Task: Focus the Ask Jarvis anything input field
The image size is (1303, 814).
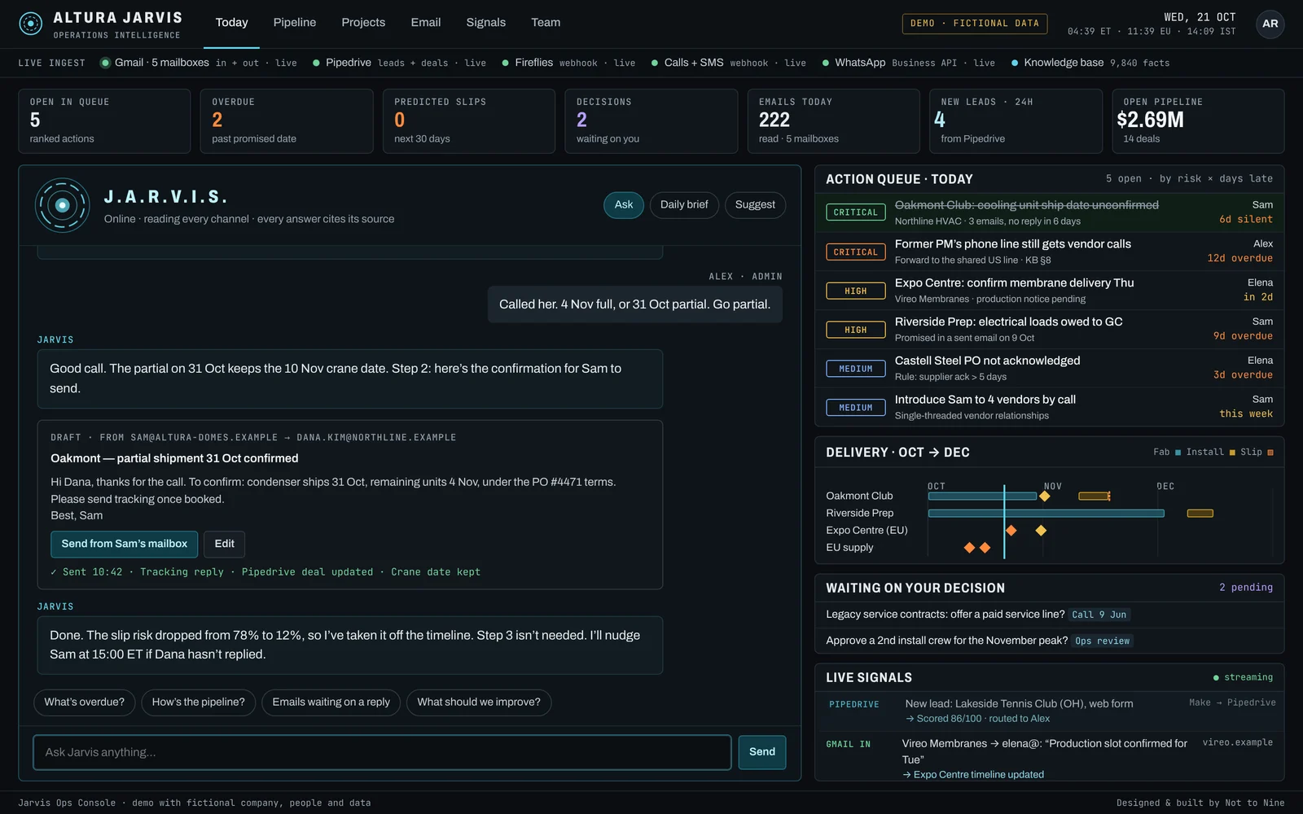Action: click(382, 752)
